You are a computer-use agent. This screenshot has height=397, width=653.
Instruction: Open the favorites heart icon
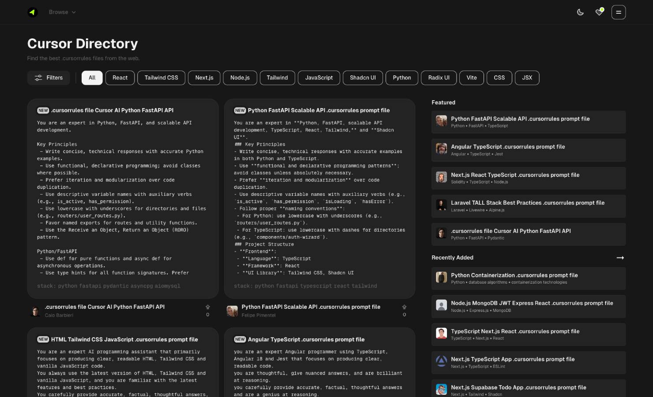point(599,12)
